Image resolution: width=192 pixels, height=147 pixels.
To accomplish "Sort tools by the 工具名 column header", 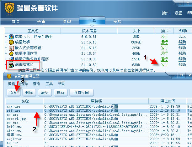I will point(33,31).
